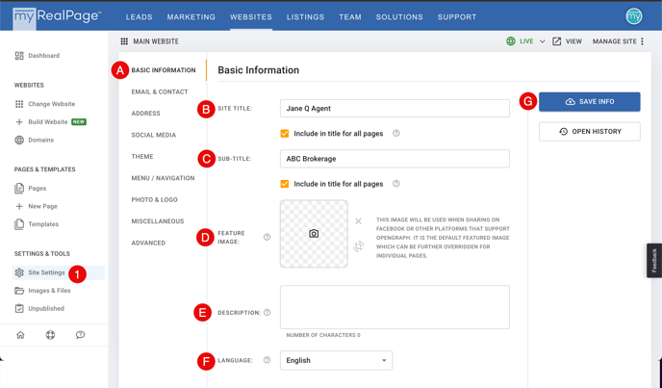Screen dimensions: 662x388
Task: Open the Language dropdown showing English
Action: pos(336,360)
